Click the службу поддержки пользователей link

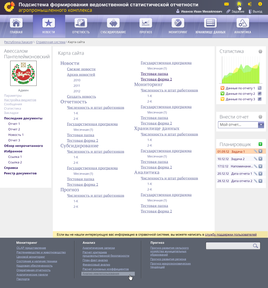[x=231, y=235]
